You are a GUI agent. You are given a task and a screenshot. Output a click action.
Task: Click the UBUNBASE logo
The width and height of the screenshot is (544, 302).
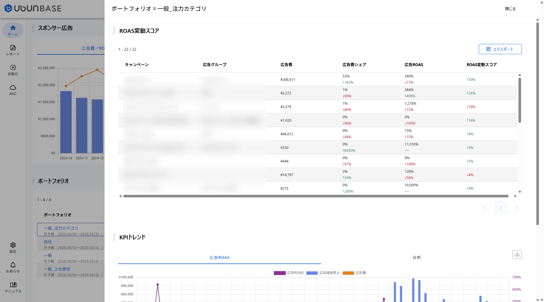[x=33, y=9]
